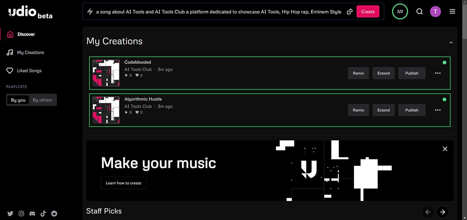Open the search magnifier icon

click(x=419, y=12)
